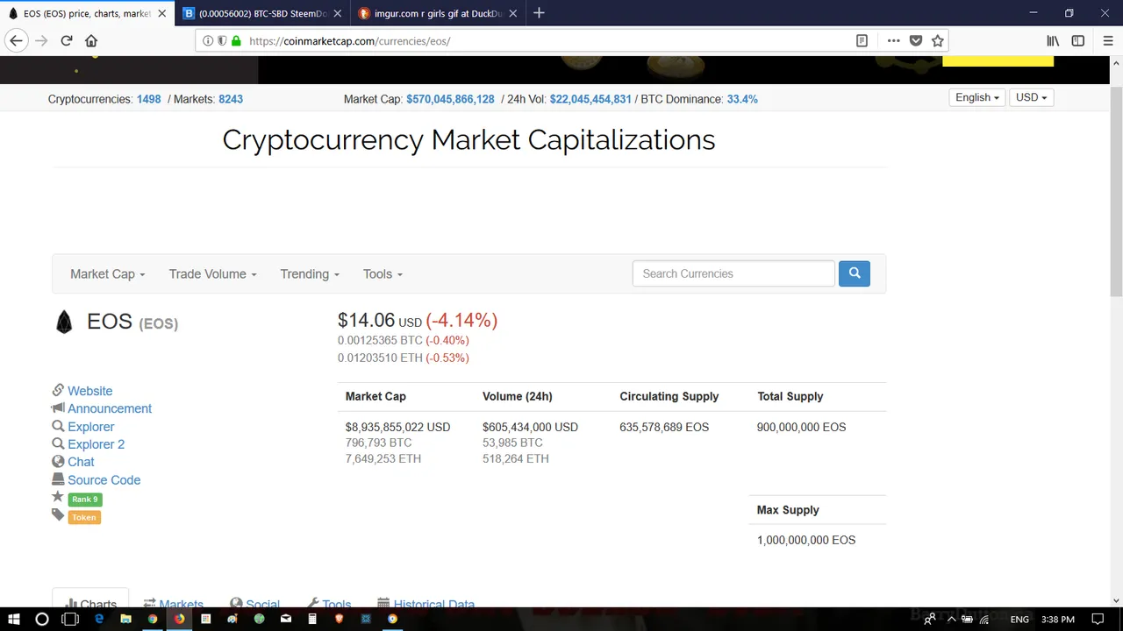Viewport: 1123px width, 631px height.
Task: Close the BTC-SBD SteemDollars tab
Action: [x=338, y=13]
